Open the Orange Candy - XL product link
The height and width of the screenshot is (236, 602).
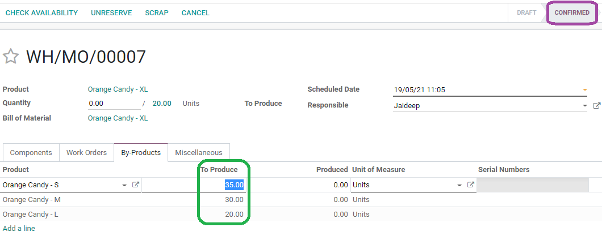pyautogui.click(x=118, y=89)
